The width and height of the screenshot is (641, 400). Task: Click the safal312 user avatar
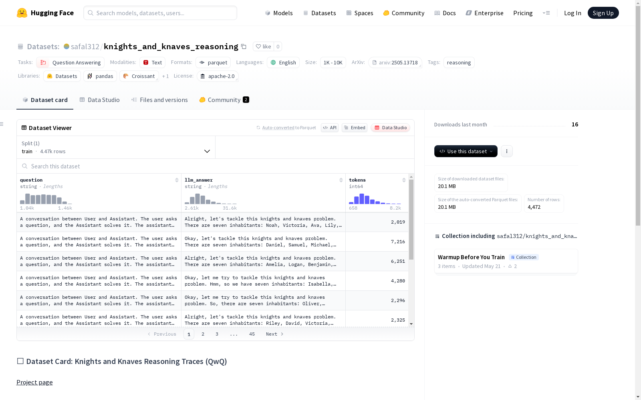pyautogui.click(x=67, y=46)
